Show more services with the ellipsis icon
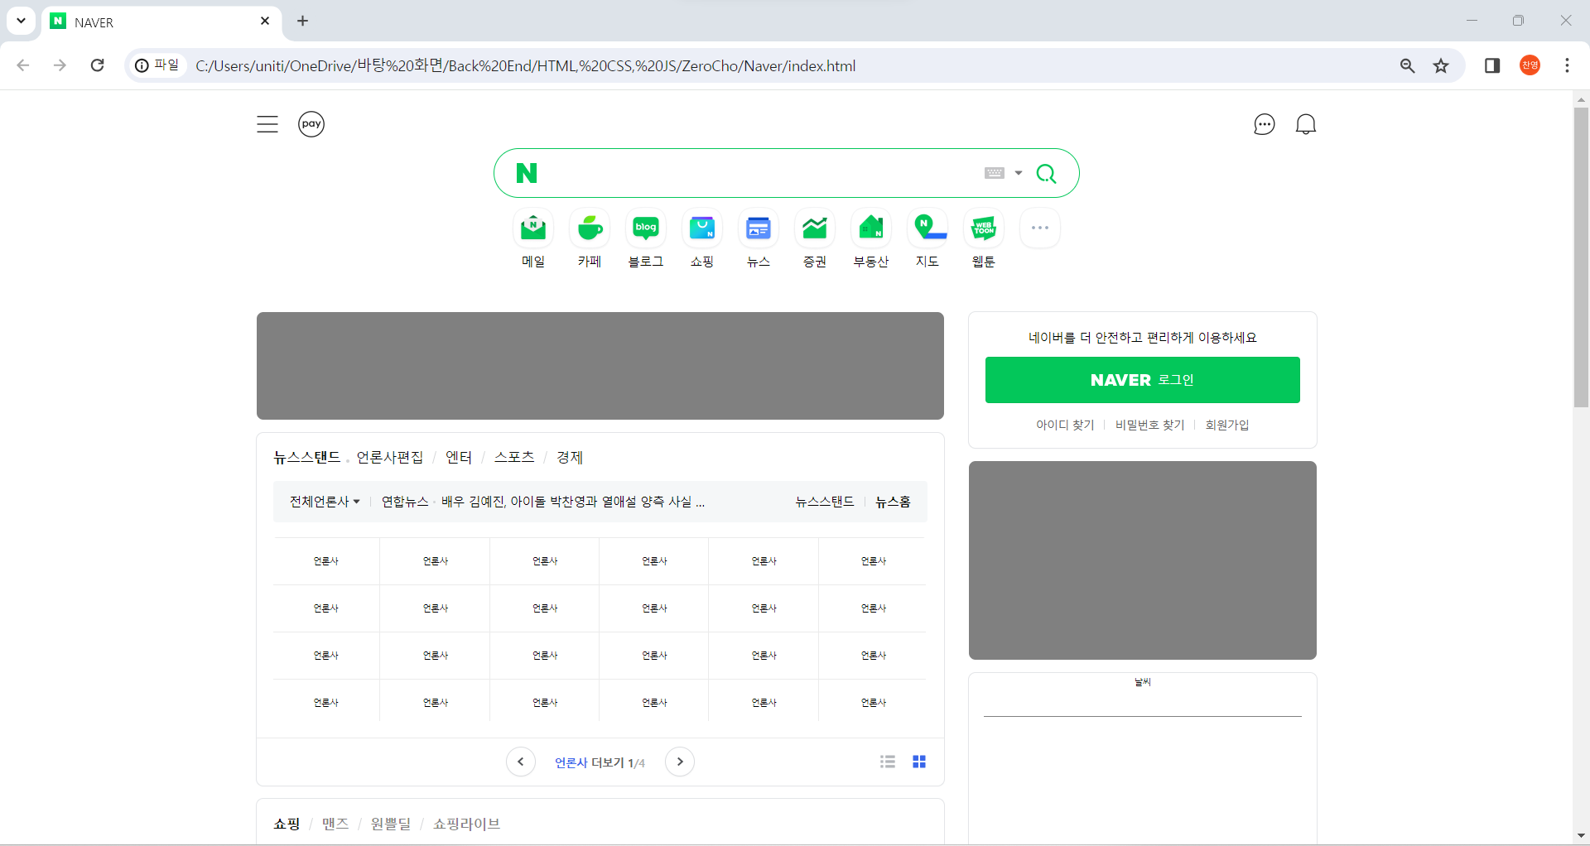This screenshot has height=846, width=1590. (x=1040, y=228)
